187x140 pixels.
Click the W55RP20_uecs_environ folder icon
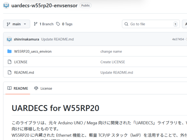point(10,51)
